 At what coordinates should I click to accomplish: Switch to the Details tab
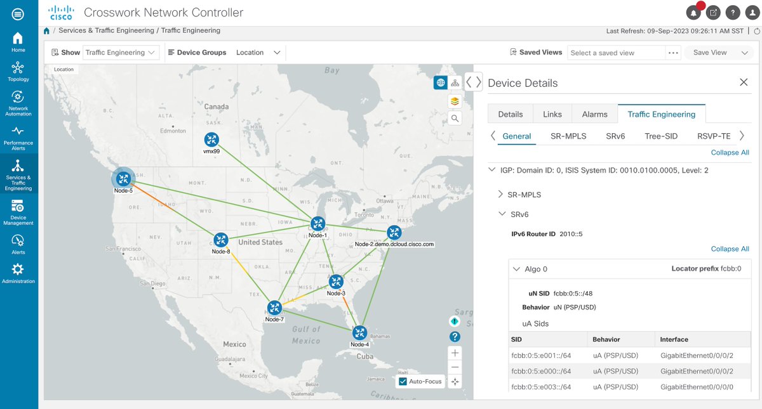click(x=511, y=114)
